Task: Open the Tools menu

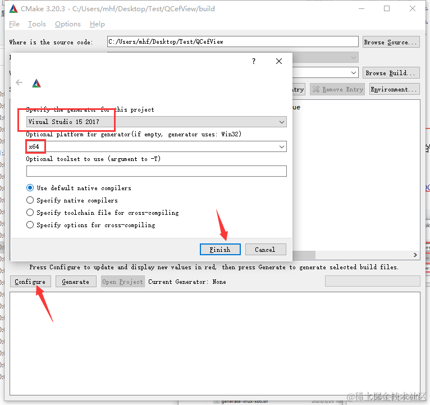Action: tap(36, 24)
